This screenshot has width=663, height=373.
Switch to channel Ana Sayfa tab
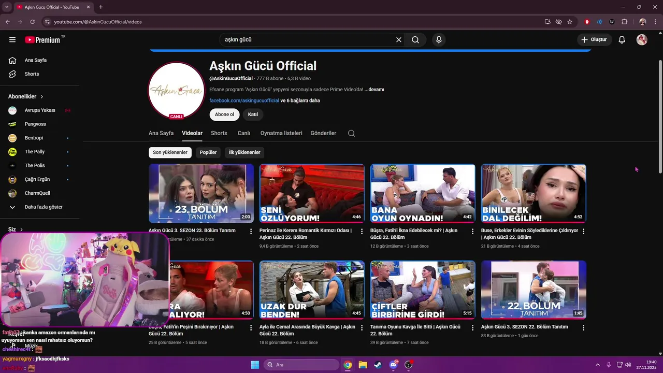point(161,133)
